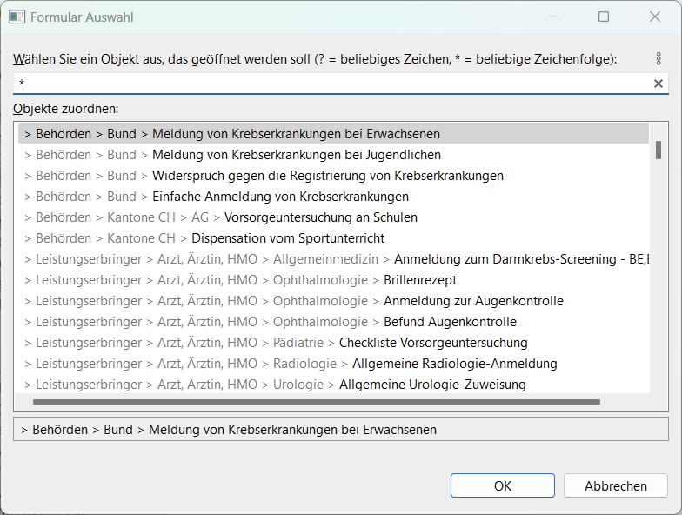
Task: Clear the search field with X icon
Action: (x=659, y=84)
